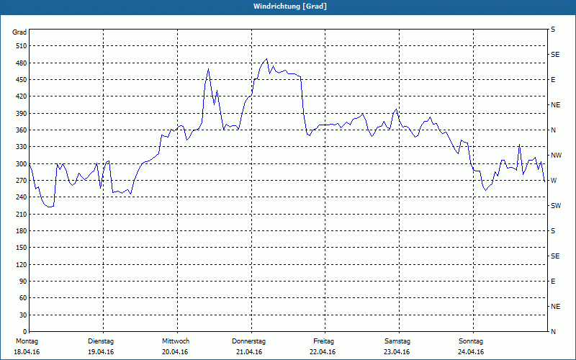Click the 390 y-axis value

pyautogui.click(x=21, y=114)
